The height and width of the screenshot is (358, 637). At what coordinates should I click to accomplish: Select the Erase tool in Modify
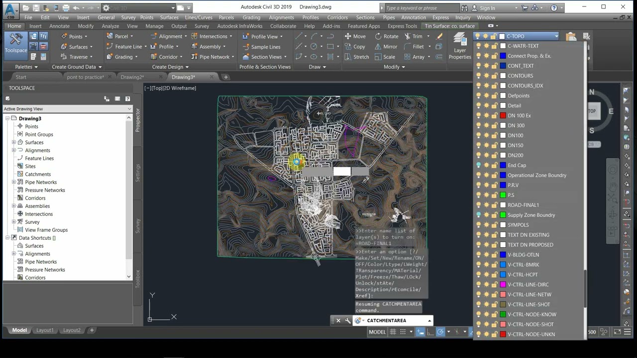point(439,36)
